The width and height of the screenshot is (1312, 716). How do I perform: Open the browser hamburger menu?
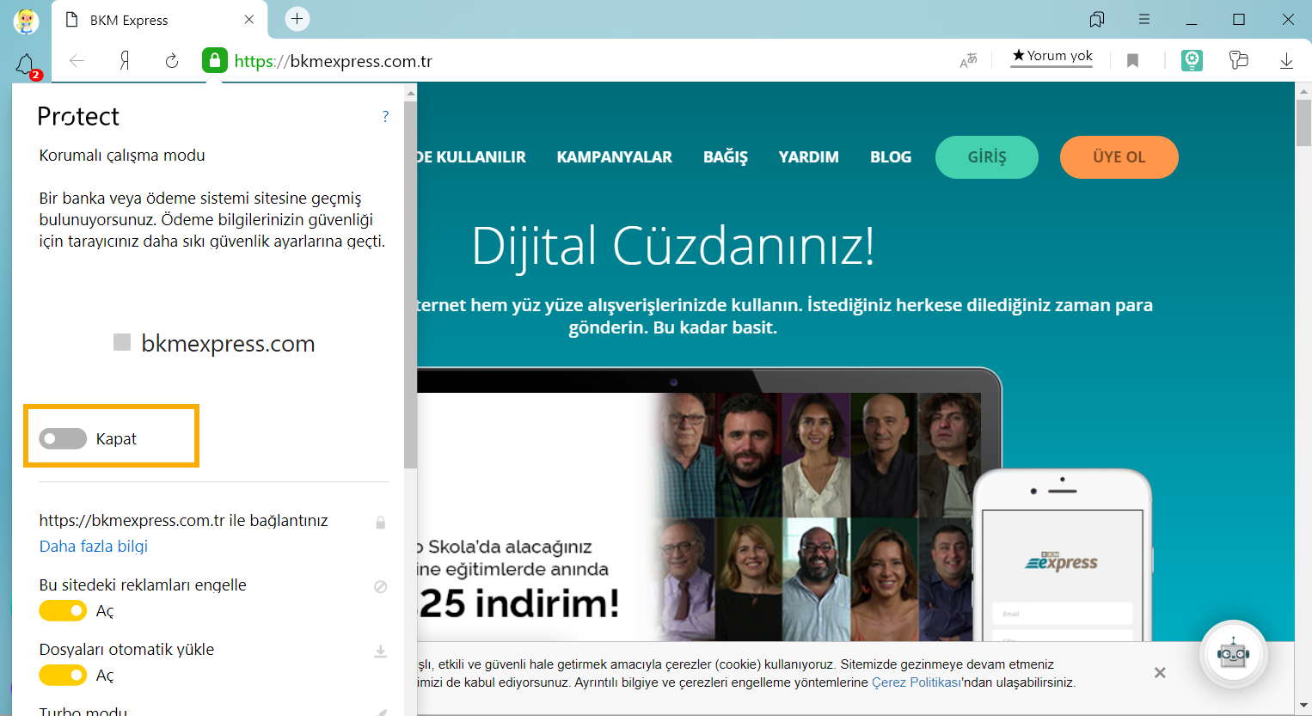1144,19
